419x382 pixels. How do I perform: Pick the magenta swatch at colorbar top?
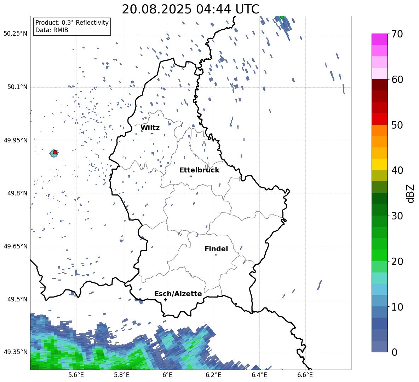(379, 40)
